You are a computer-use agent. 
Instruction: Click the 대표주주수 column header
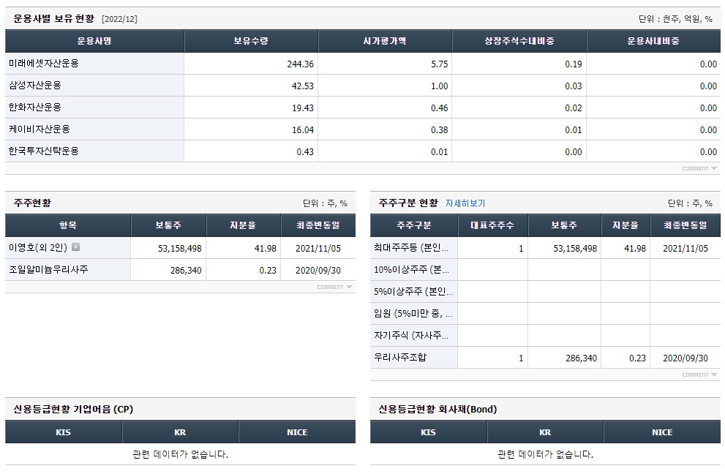[x=492, y=225]
